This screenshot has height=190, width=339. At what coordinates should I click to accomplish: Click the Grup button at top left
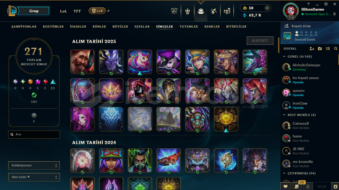34,11
